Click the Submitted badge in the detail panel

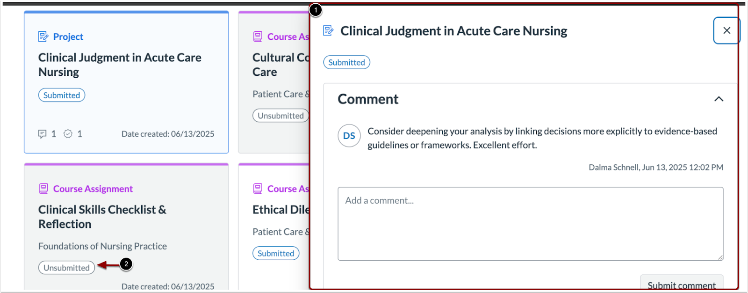pyautogui.click(x=346, y=62)
